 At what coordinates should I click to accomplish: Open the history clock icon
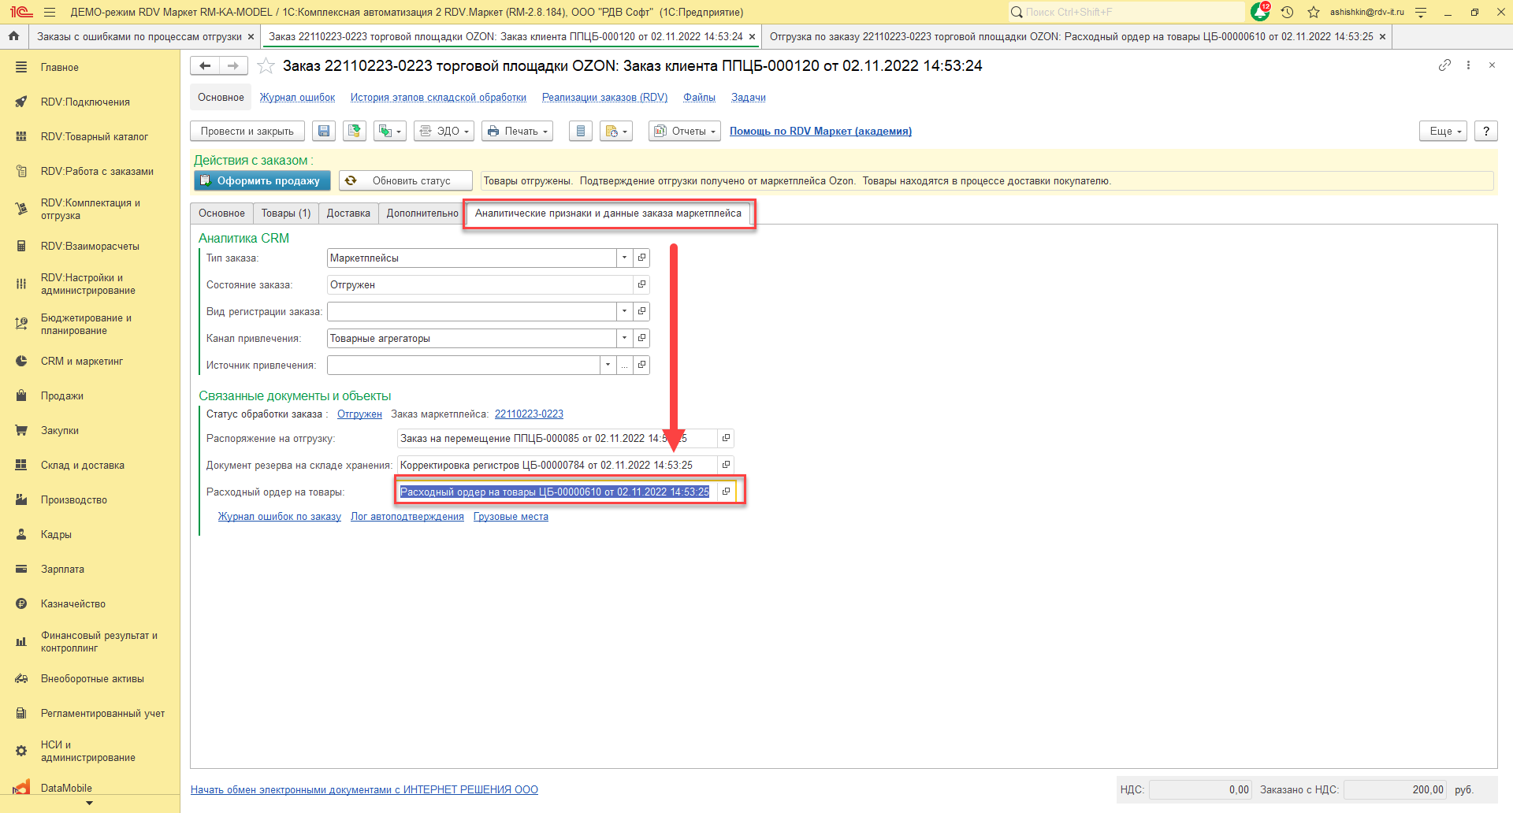[x=1287, y=12]
